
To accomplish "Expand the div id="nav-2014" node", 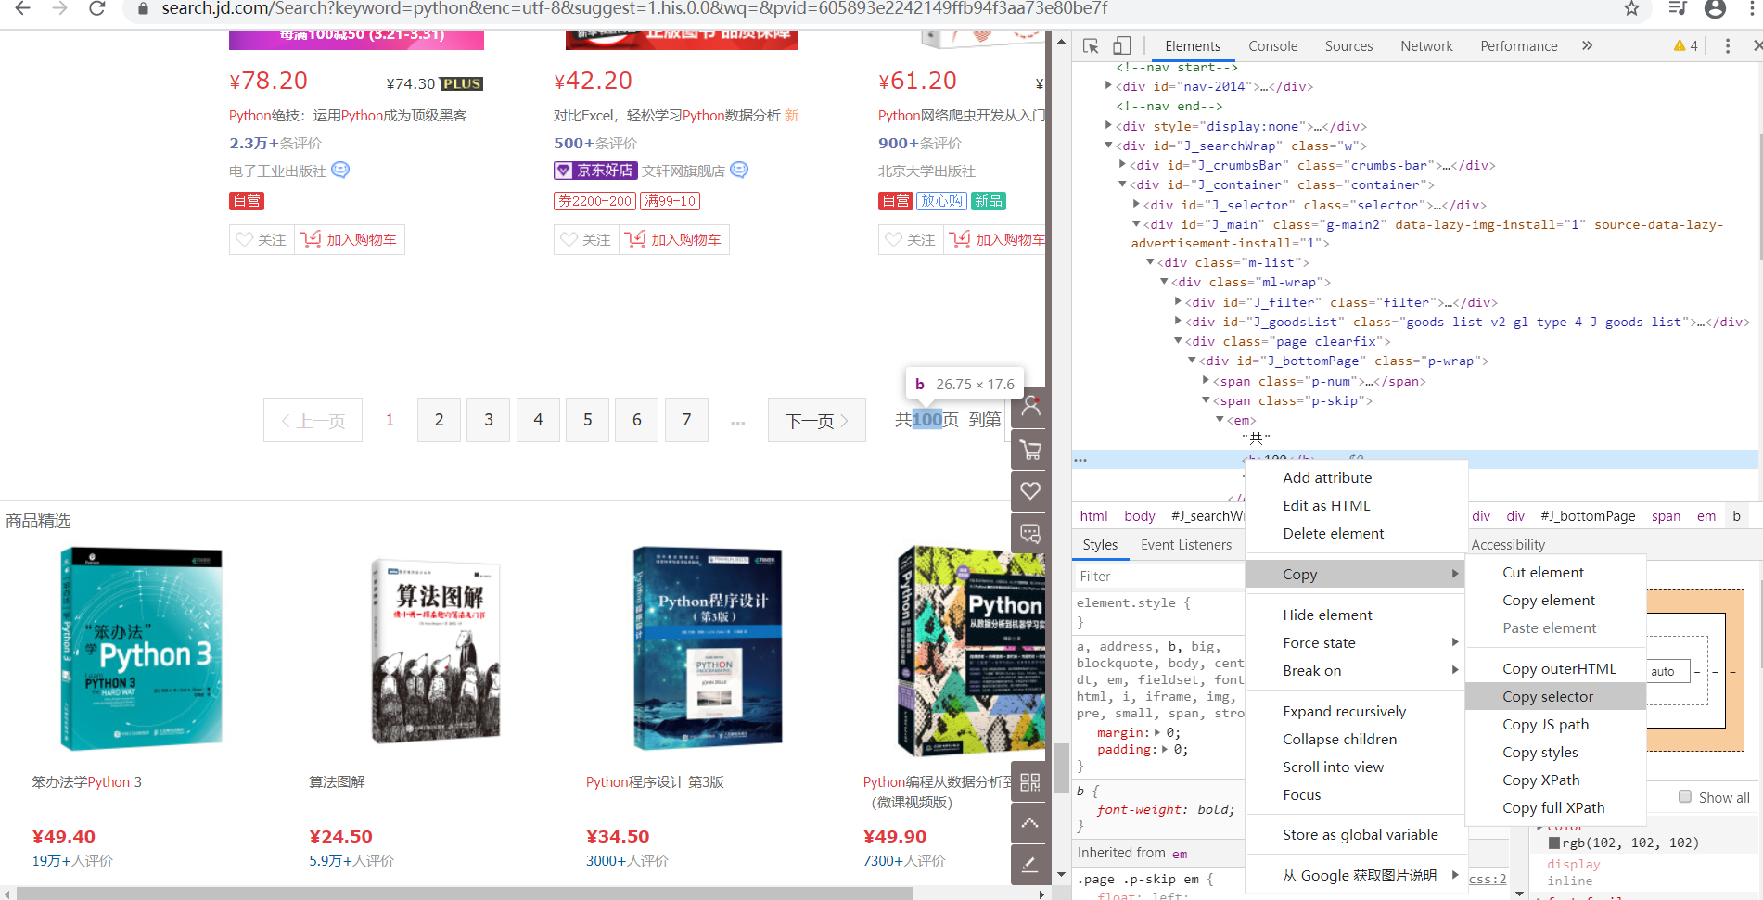I will pos(1108,85).
